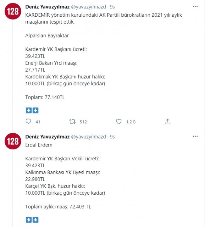The image size is (205, 227).
Task: Open the 9s timestamp of second tweet
Action: (112, 137)
